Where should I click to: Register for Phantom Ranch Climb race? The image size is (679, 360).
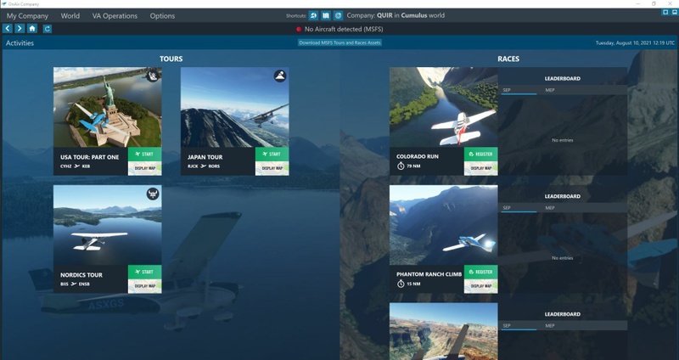(x=480, y=272)
